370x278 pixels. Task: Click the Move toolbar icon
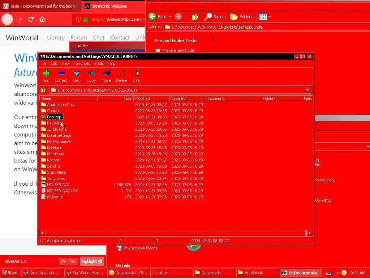tap(107, 76)
